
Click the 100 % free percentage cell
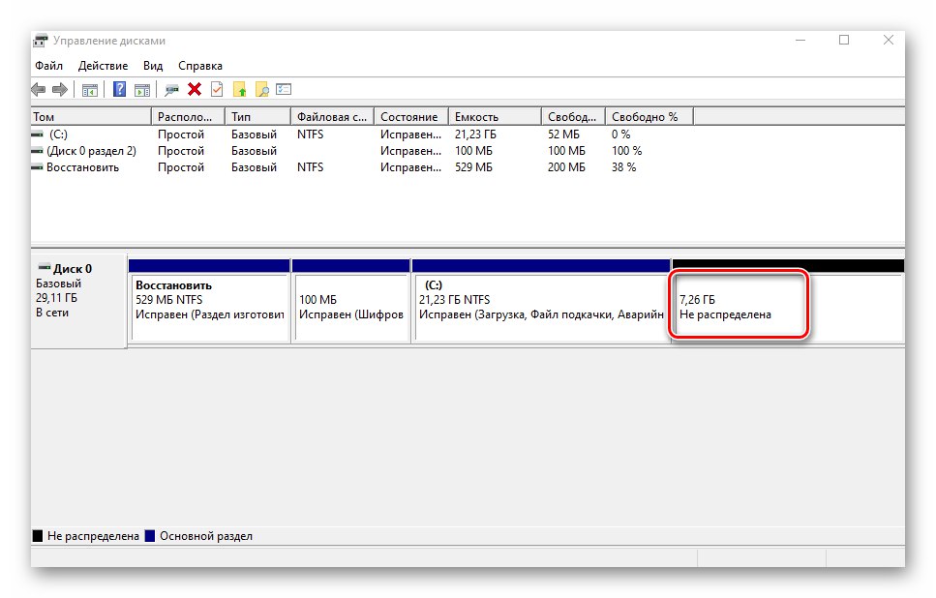(627, 152)
